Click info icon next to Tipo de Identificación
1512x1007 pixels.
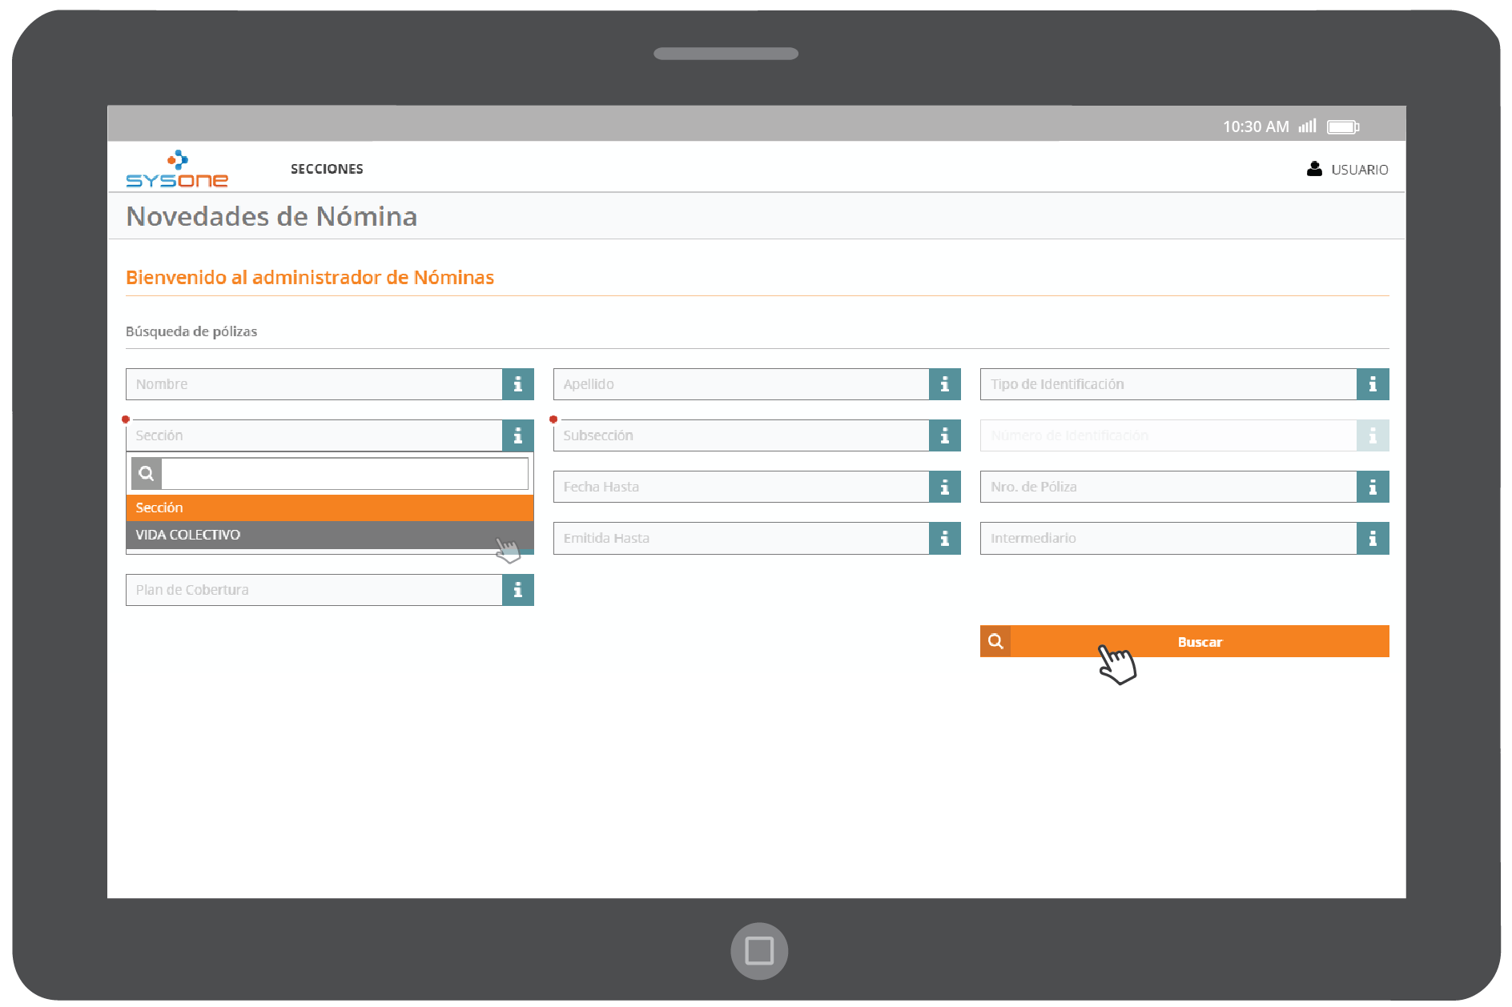[1372, 384]
